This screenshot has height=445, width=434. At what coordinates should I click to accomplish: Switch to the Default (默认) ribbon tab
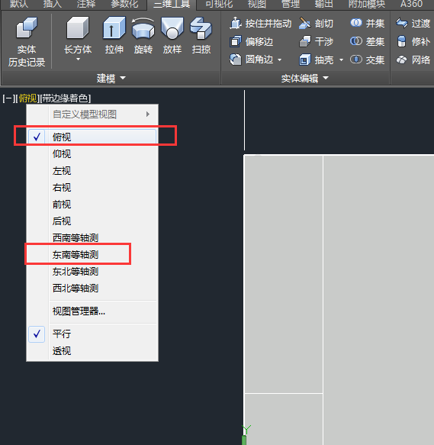(19, 4)
